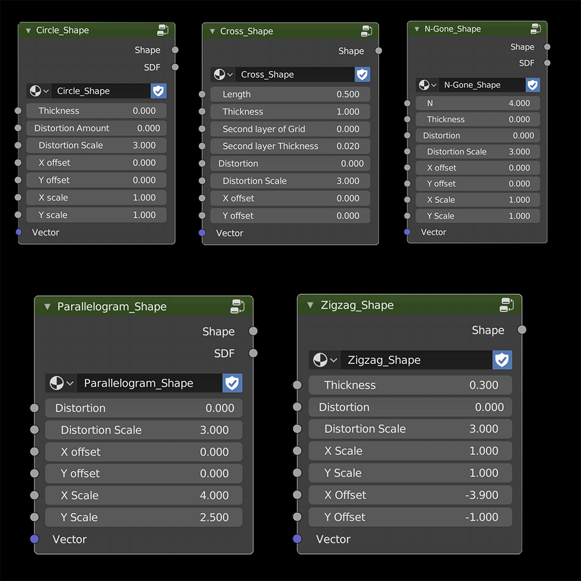Click the N-Gone_Shape group name field
Viewport: 581px width, 581px height.
(482, 85)
